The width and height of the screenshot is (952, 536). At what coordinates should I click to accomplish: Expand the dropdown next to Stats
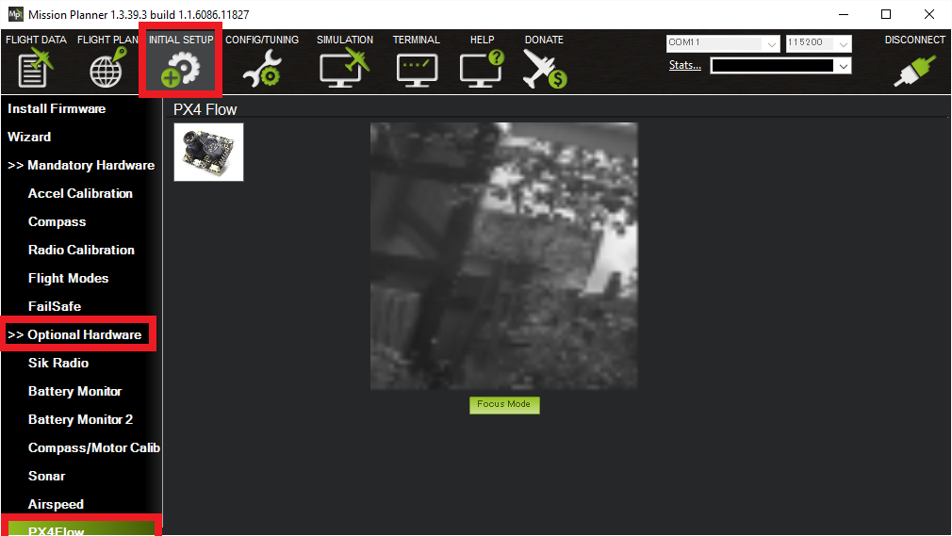point(843,66)
